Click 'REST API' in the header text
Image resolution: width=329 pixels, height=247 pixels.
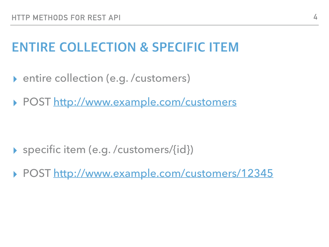(104, 18)
